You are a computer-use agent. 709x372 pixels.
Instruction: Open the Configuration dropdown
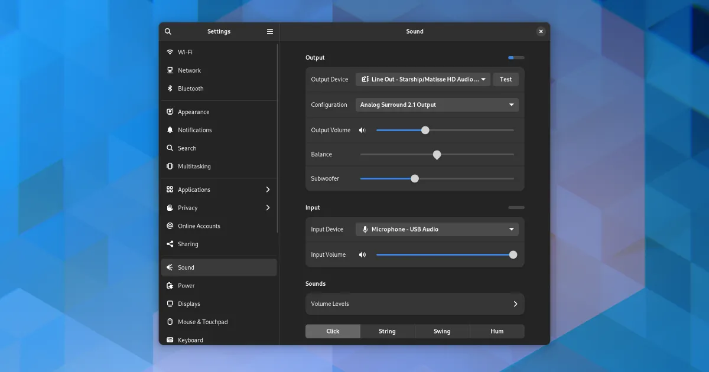pos(437,105)
